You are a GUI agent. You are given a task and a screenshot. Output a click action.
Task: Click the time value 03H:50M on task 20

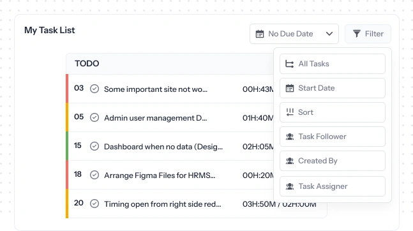pos(259,204)
